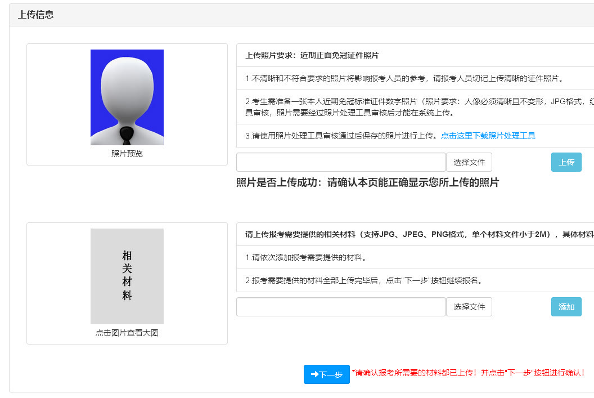The image size is (594, 398).
Task: Click the blue 上传 button
Action: [566, 162]
